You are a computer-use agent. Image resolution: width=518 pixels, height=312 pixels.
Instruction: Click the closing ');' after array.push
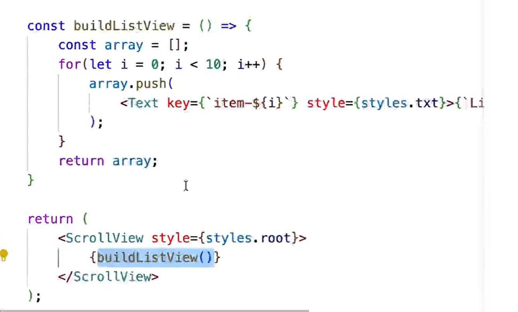[96, 122]
